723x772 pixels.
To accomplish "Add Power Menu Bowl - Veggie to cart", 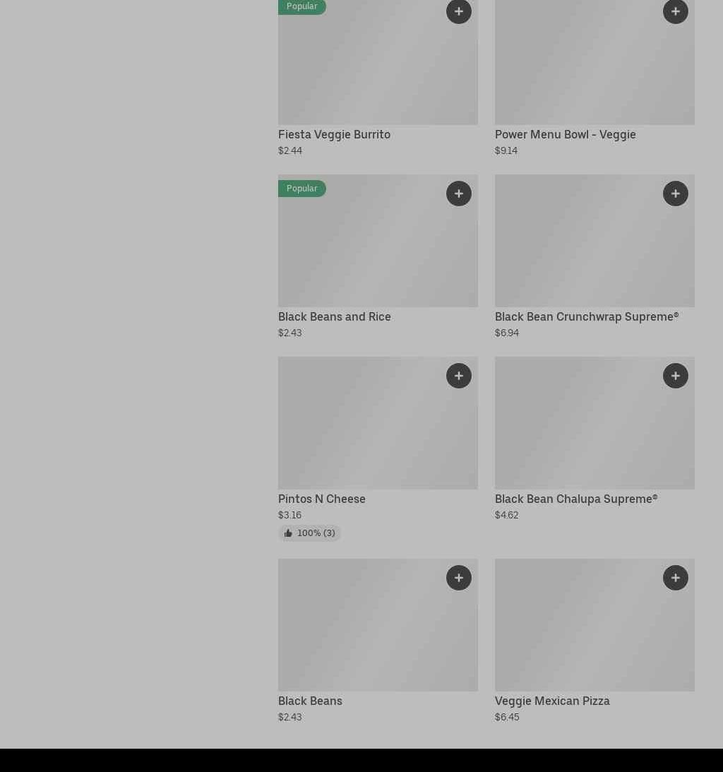I will 675,11.
